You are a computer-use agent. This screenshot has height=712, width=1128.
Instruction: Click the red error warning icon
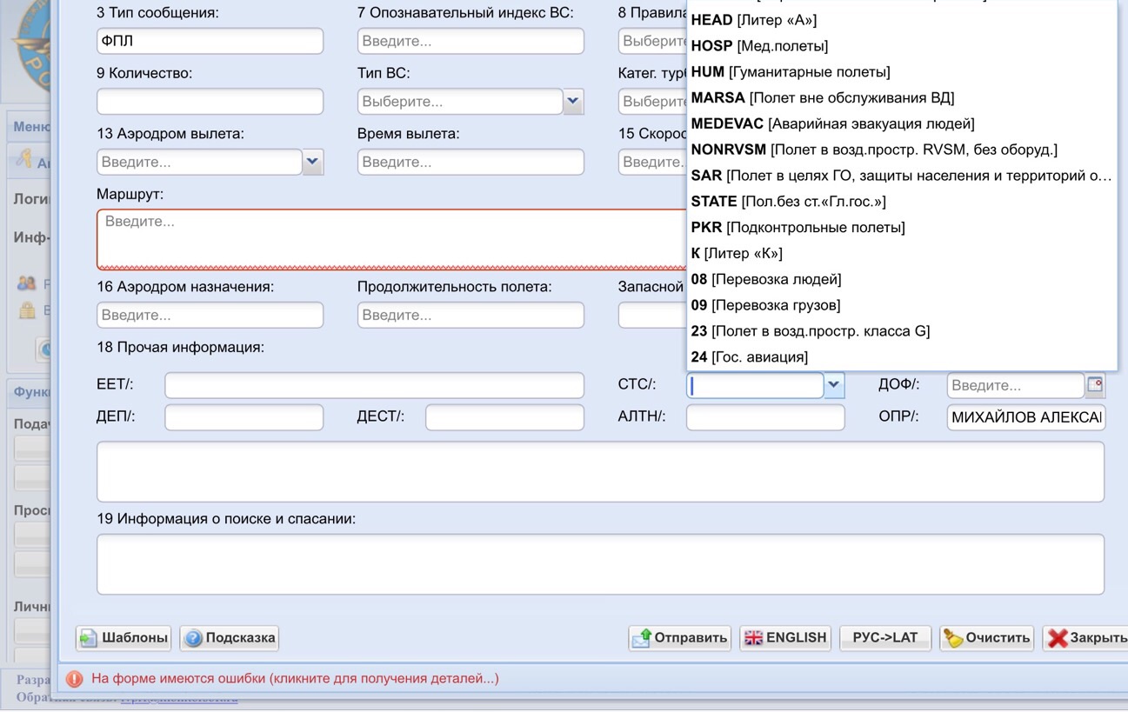coord(75,679)
